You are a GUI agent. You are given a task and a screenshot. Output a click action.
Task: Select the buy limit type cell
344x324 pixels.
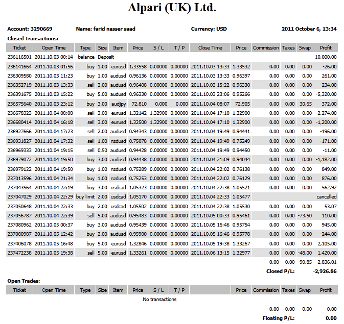point(85,197)
